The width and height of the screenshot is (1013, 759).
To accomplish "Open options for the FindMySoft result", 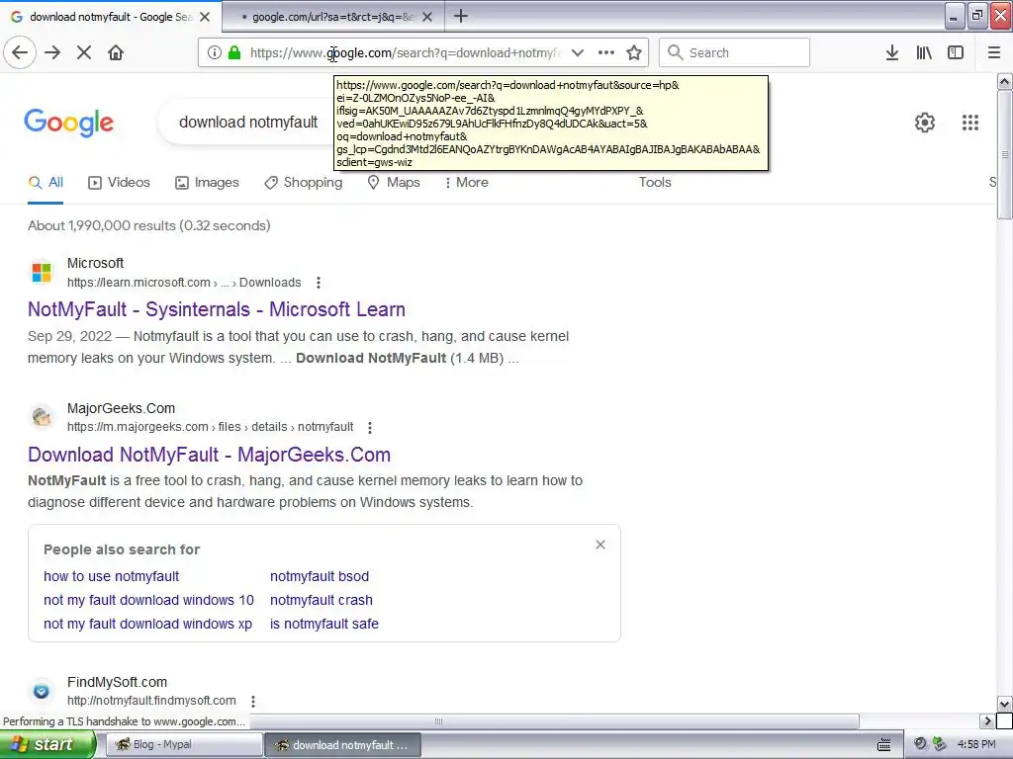I will (253, 701).
